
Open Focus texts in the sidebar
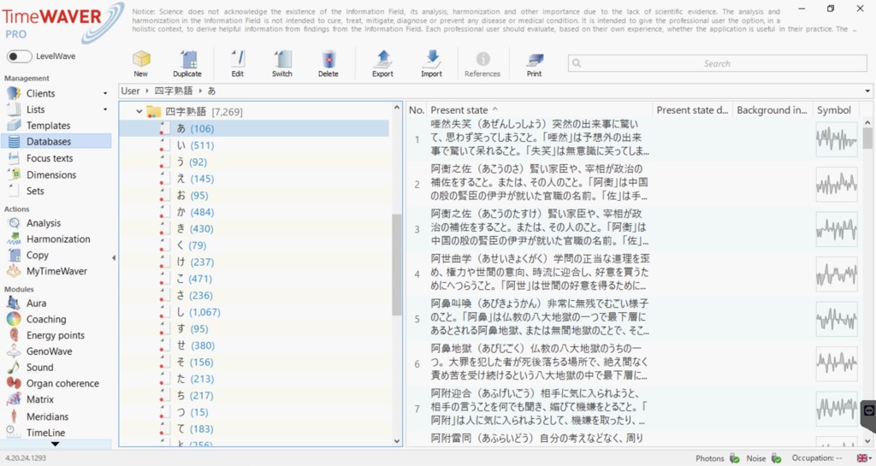point(50,158)
